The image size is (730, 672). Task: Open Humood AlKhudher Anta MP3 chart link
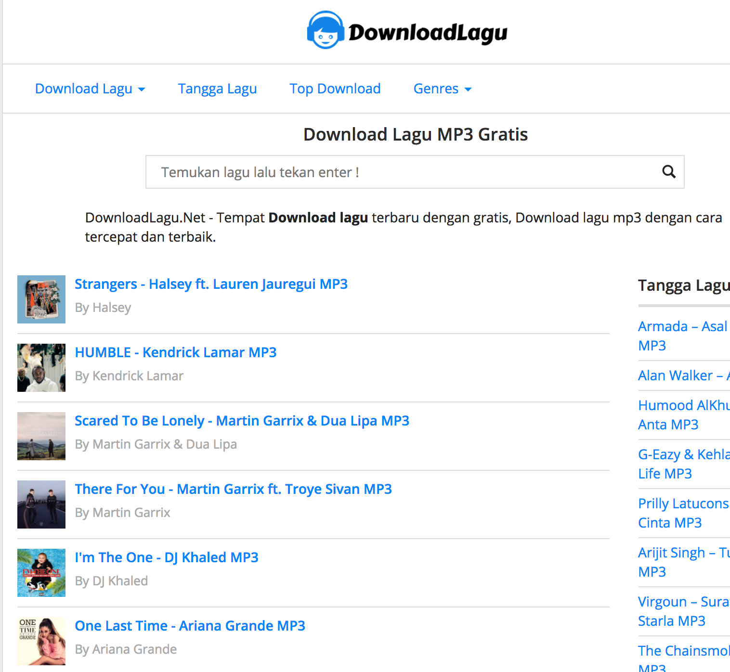[684, 415]
